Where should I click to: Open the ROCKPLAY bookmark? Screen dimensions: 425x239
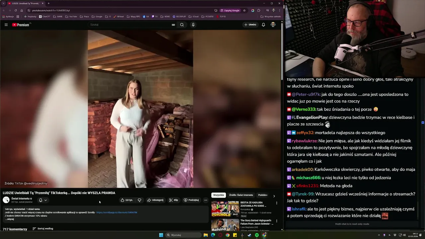tap(179, 17)
